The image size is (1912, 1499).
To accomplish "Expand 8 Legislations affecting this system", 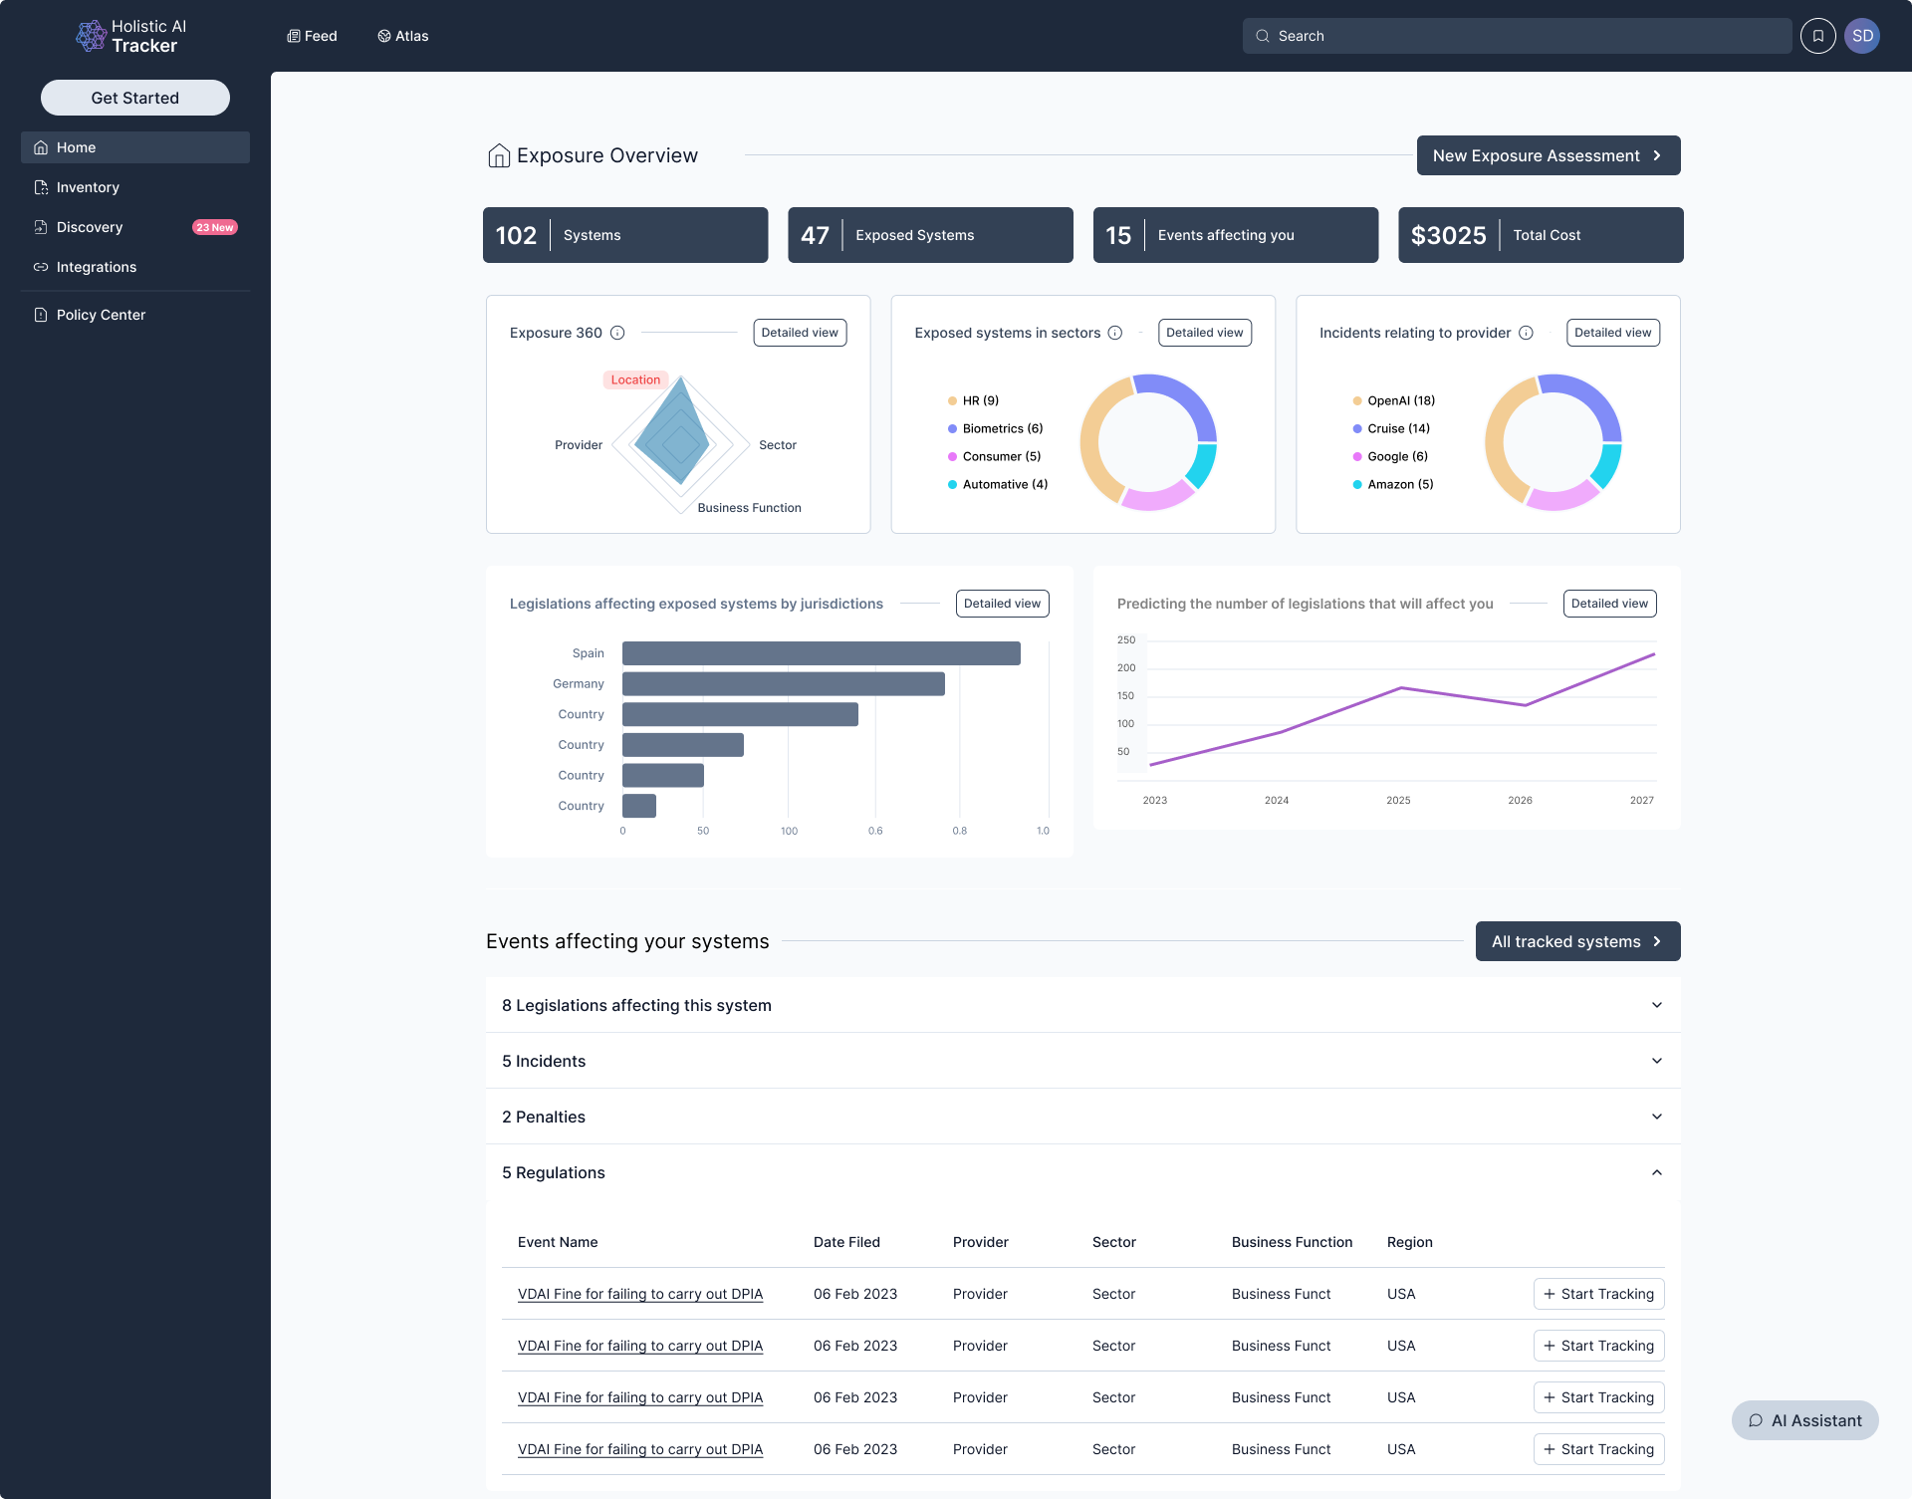I will pos(1656,1005).
